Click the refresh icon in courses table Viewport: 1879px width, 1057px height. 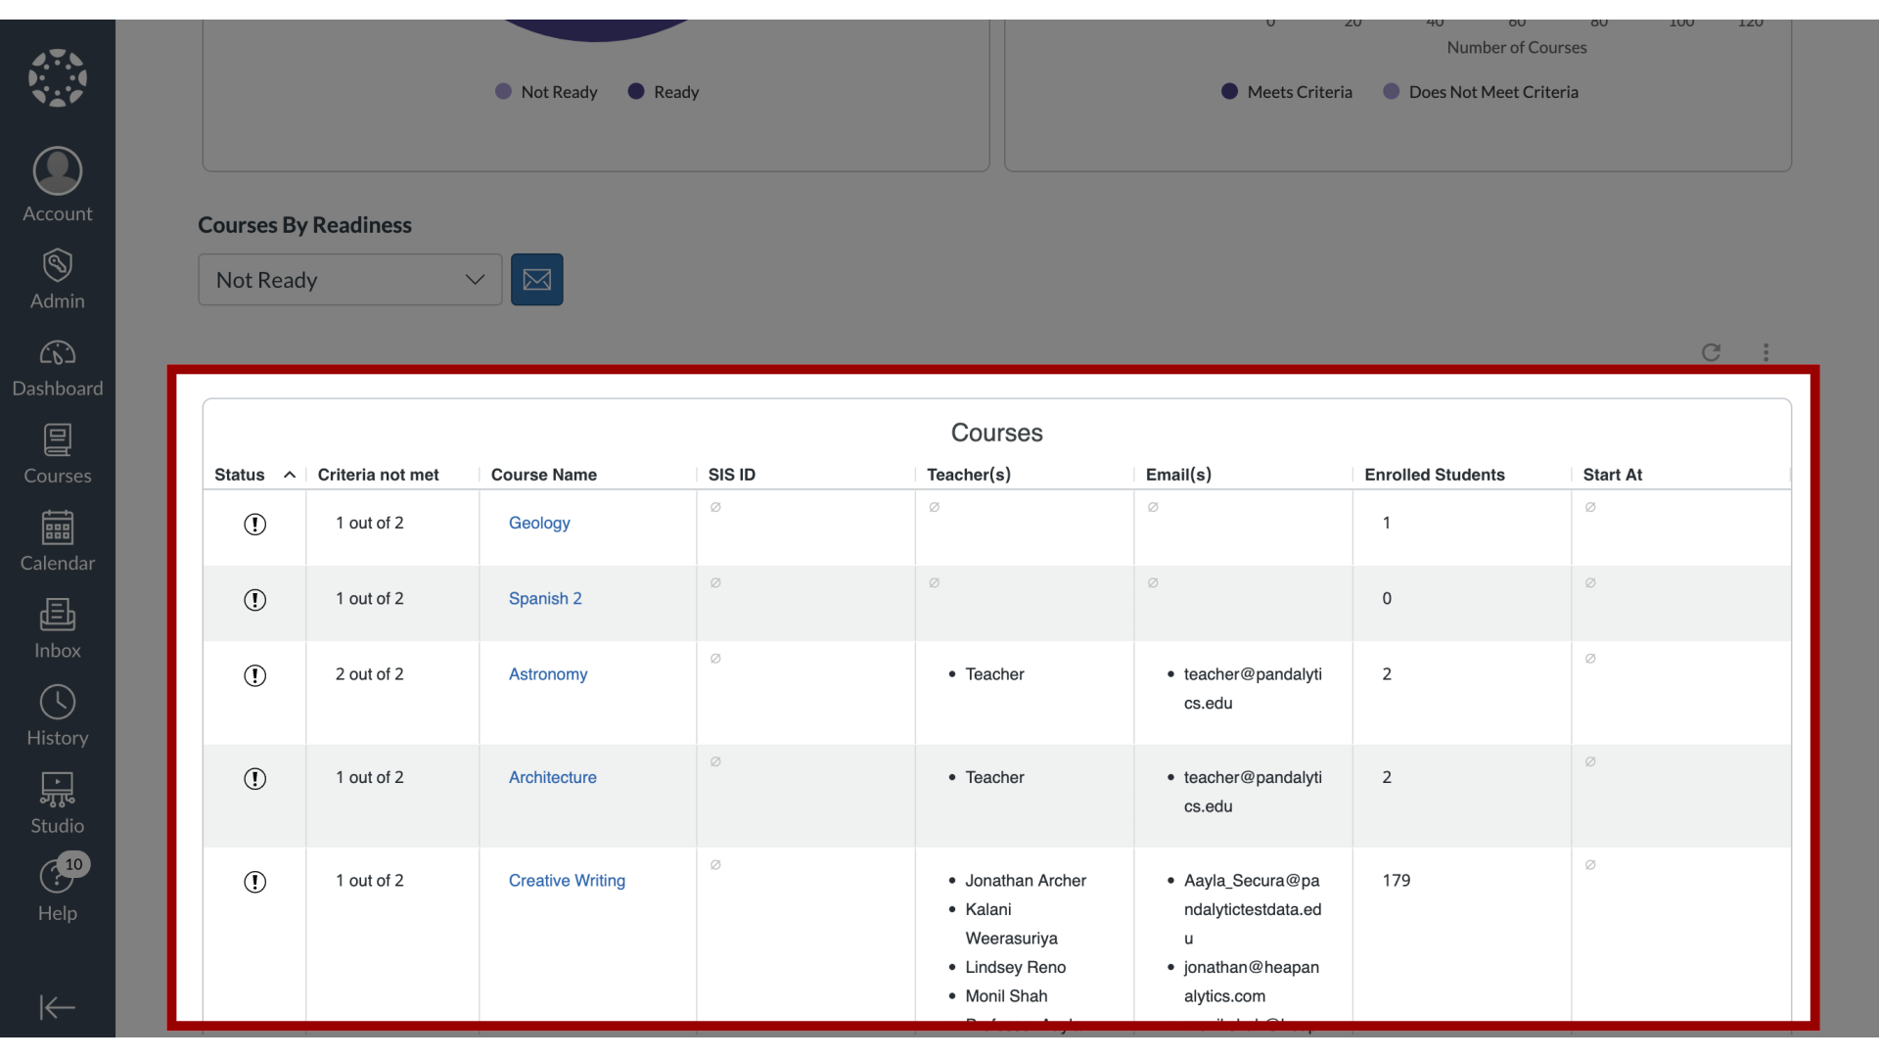click(1712, 349)
